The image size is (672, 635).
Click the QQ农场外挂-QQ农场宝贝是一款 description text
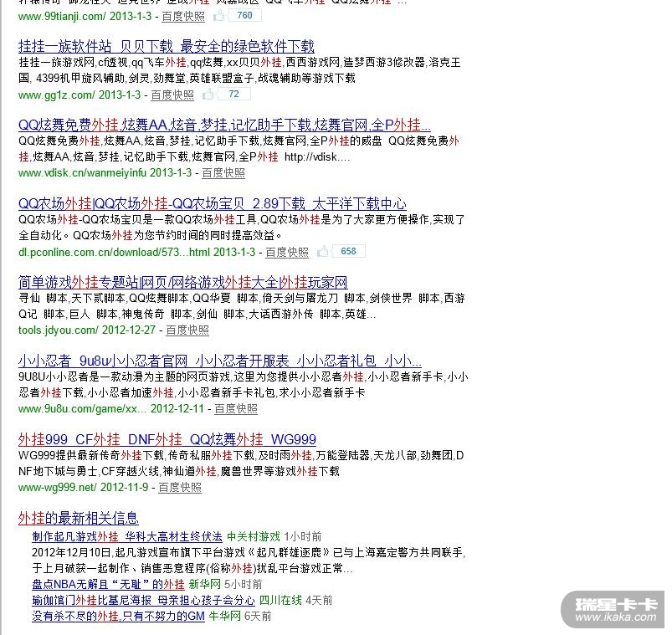(x=241, y=227)
